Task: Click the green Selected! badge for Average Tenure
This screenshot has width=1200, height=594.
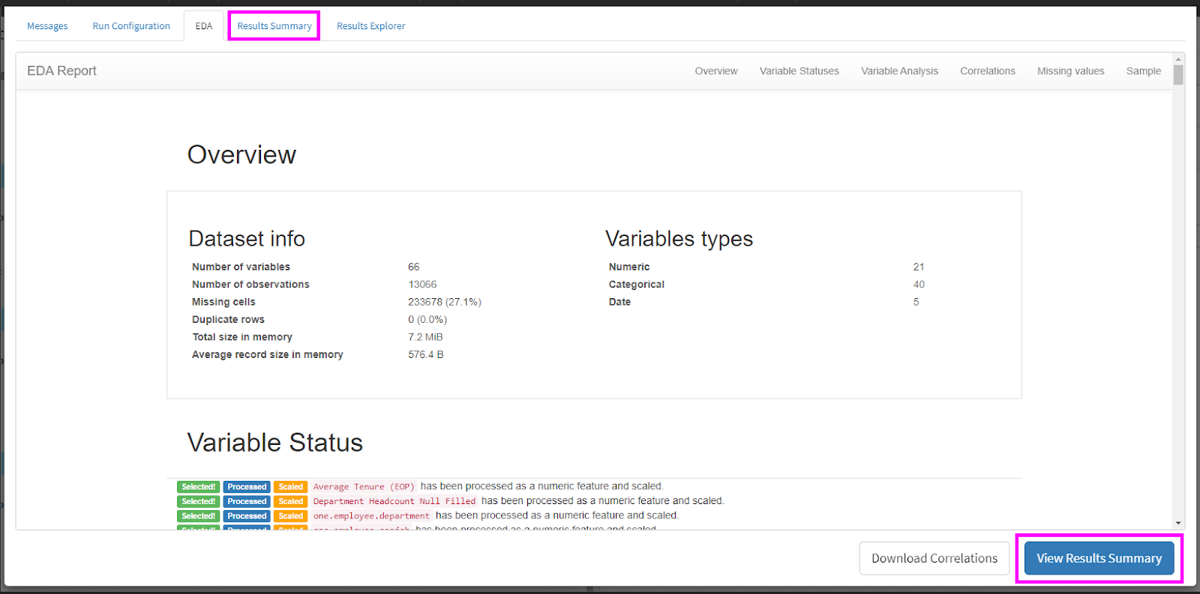Action: tap(198, 487)
